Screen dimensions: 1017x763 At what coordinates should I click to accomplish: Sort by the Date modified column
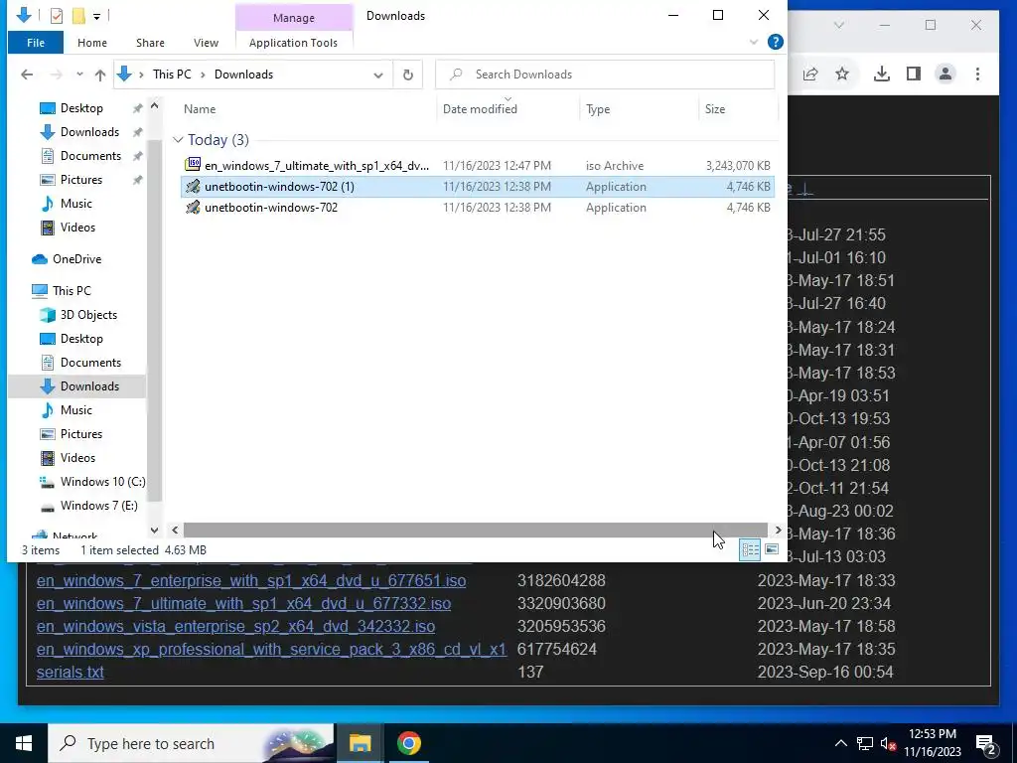pyautogui.click(x=480, y=109)
